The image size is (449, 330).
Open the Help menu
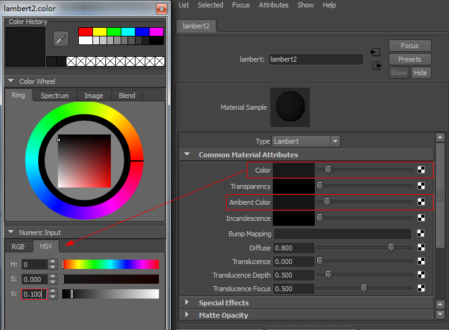click(330, 5)
